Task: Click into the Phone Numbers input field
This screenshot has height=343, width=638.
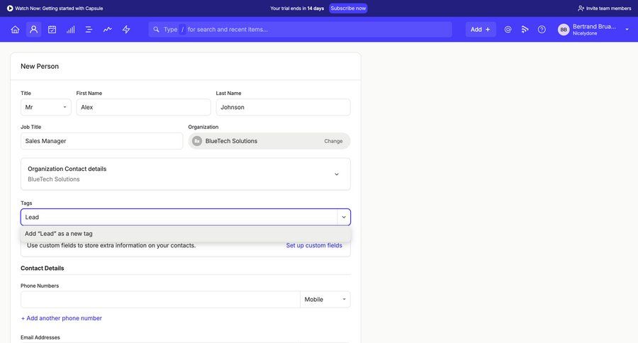Action: tap(160, 299)
